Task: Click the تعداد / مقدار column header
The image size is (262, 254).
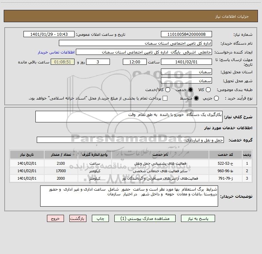Action: click(x=61, y=154)
